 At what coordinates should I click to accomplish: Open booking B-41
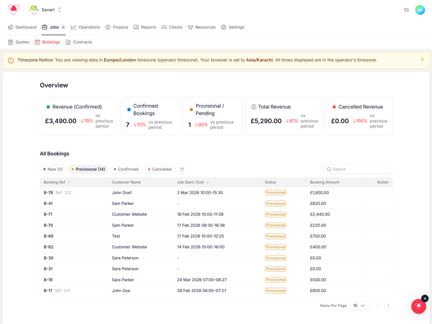48,203
